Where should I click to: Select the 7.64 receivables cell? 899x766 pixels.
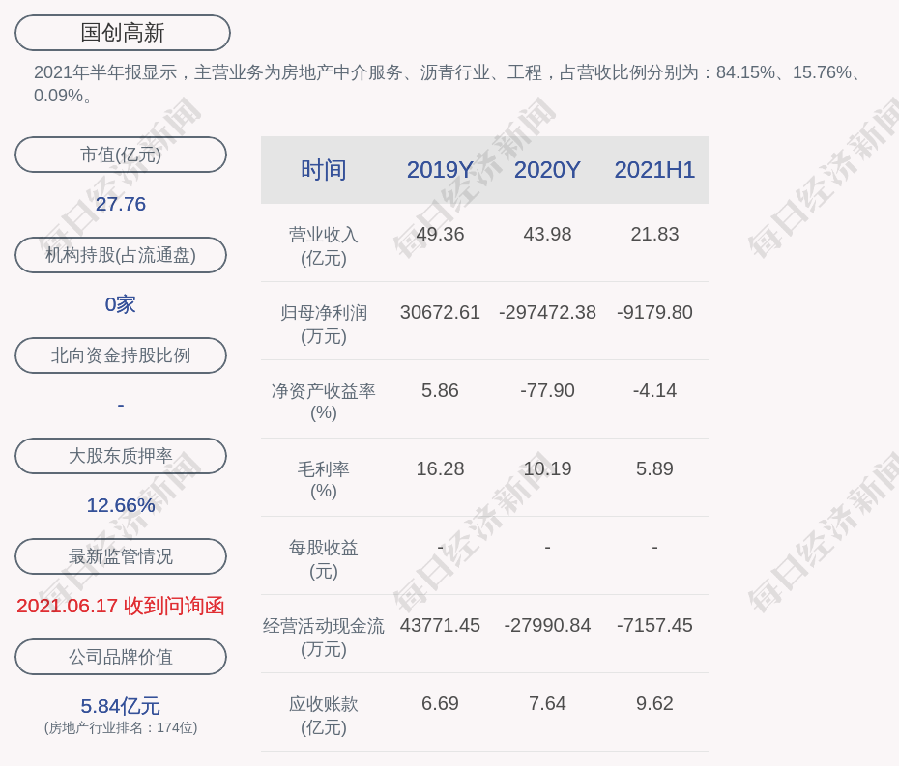coord(547,703)
